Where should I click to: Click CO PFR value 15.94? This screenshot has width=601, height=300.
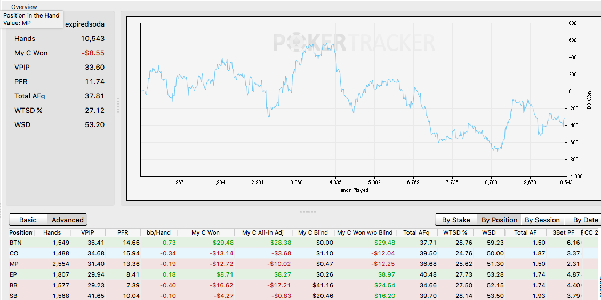click(x=132, y=253)
